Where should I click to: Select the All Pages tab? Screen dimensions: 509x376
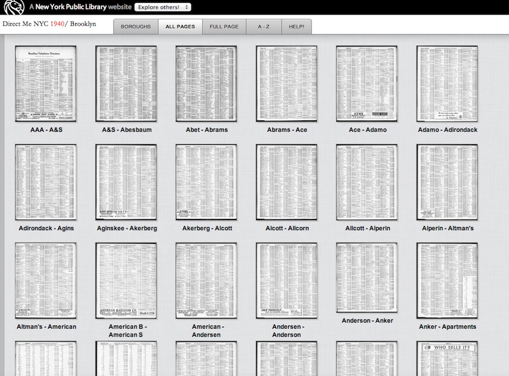pos(180,26)
